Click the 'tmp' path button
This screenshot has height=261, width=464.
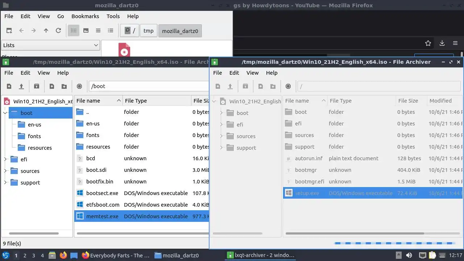(148, 31)
